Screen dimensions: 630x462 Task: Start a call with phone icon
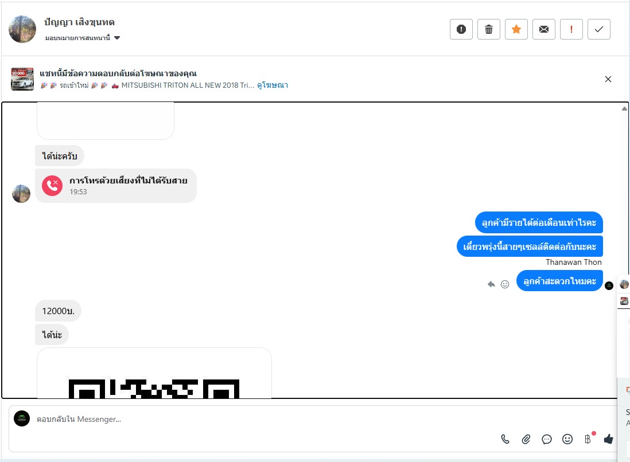click(x=505, y=439)
